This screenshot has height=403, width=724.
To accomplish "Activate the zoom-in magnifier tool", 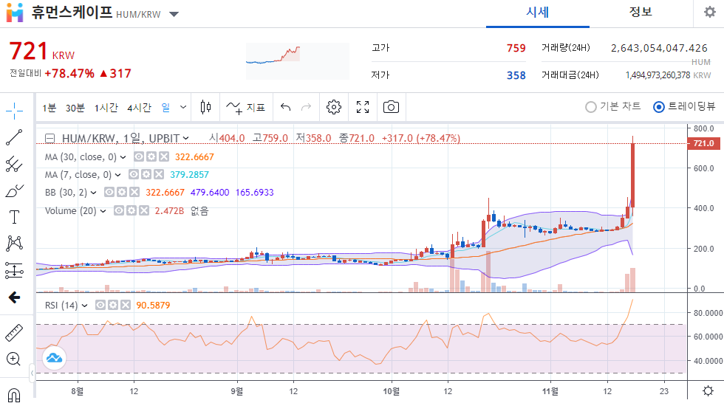I will click(14, 359).
